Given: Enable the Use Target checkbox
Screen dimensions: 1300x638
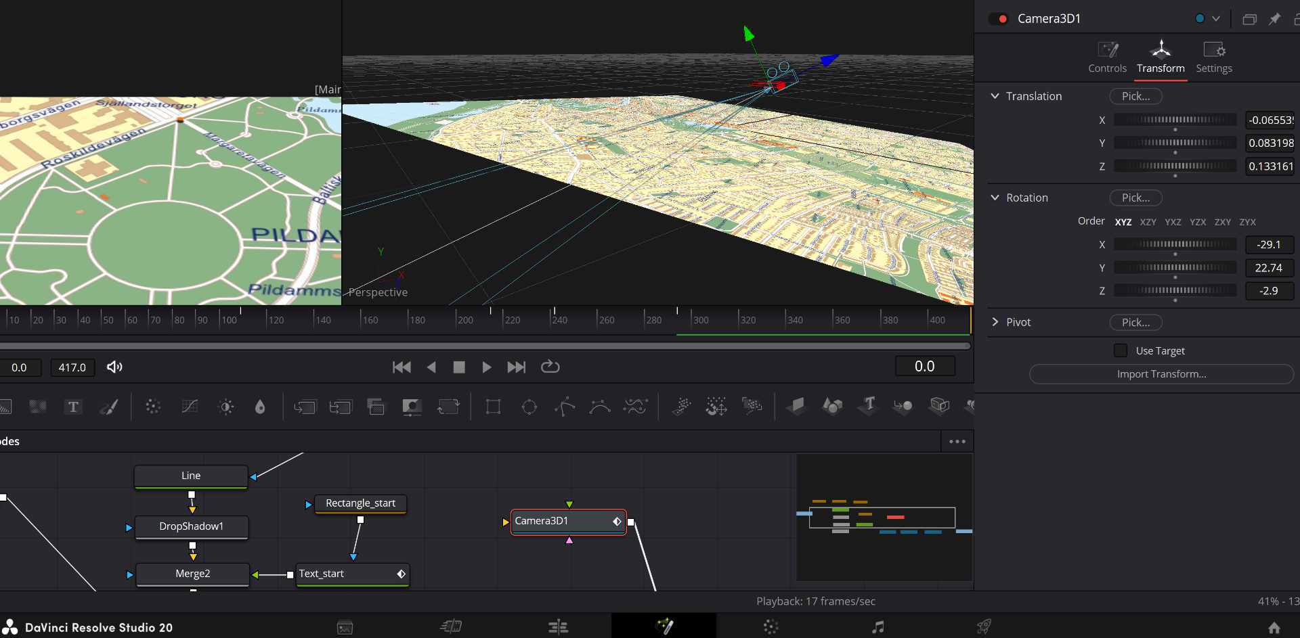Looking at the screenshot, I should pyautogui.click(x=1121, y=350).
